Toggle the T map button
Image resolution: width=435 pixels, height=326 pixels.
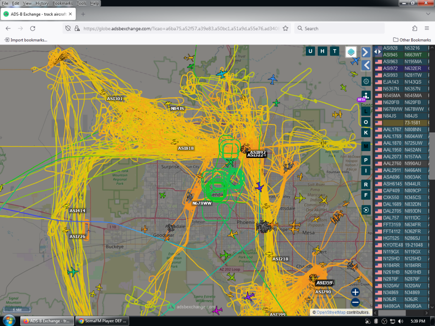pos(335,51)
